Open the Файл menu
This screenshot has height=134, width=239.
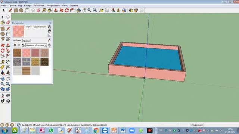(x=4, y=6)
